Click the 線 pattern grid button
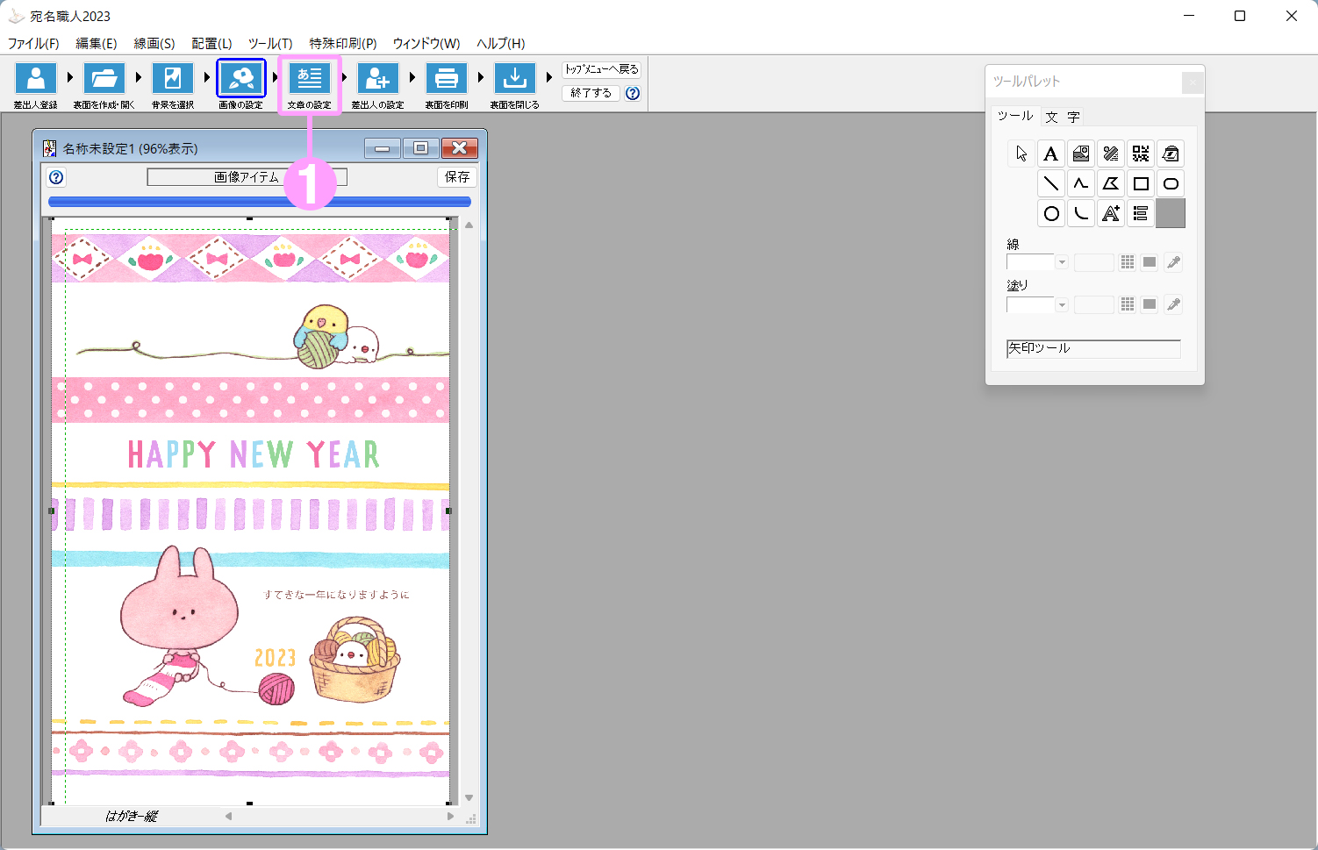The image size is (1318, 850). (1127, 262)
